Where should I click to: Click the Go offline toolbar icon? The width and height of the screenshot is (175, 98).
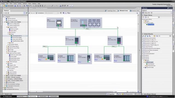click(x=55, y=6)
